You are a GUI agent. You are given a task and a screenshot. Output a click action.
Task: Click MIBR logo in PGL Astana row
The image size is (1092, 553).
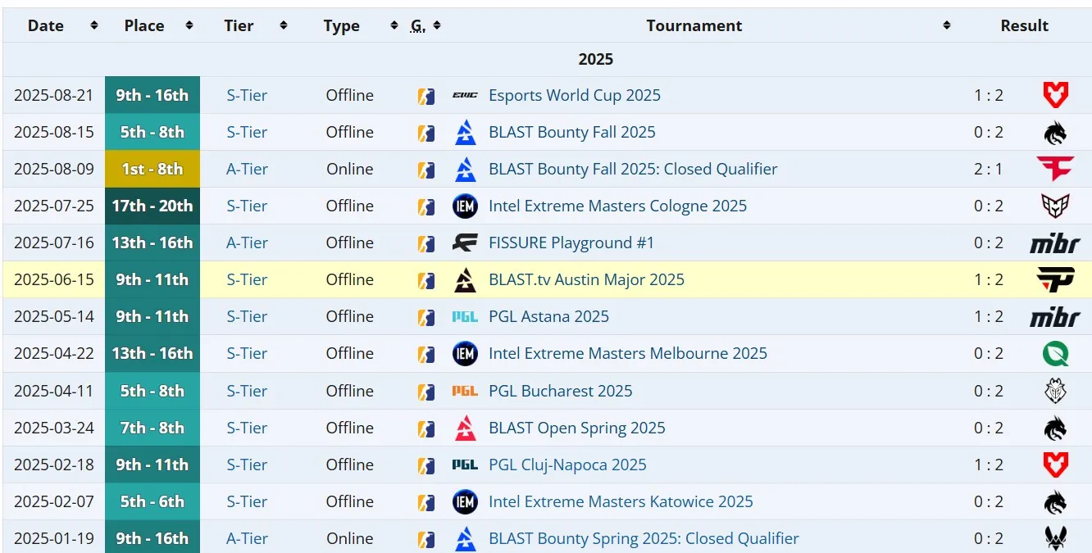pyautogui.click(x=1055, y=316)
